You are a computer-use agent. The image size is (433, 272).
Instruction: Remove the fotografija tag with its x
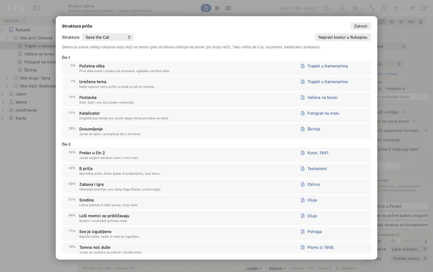pos(404,89)
